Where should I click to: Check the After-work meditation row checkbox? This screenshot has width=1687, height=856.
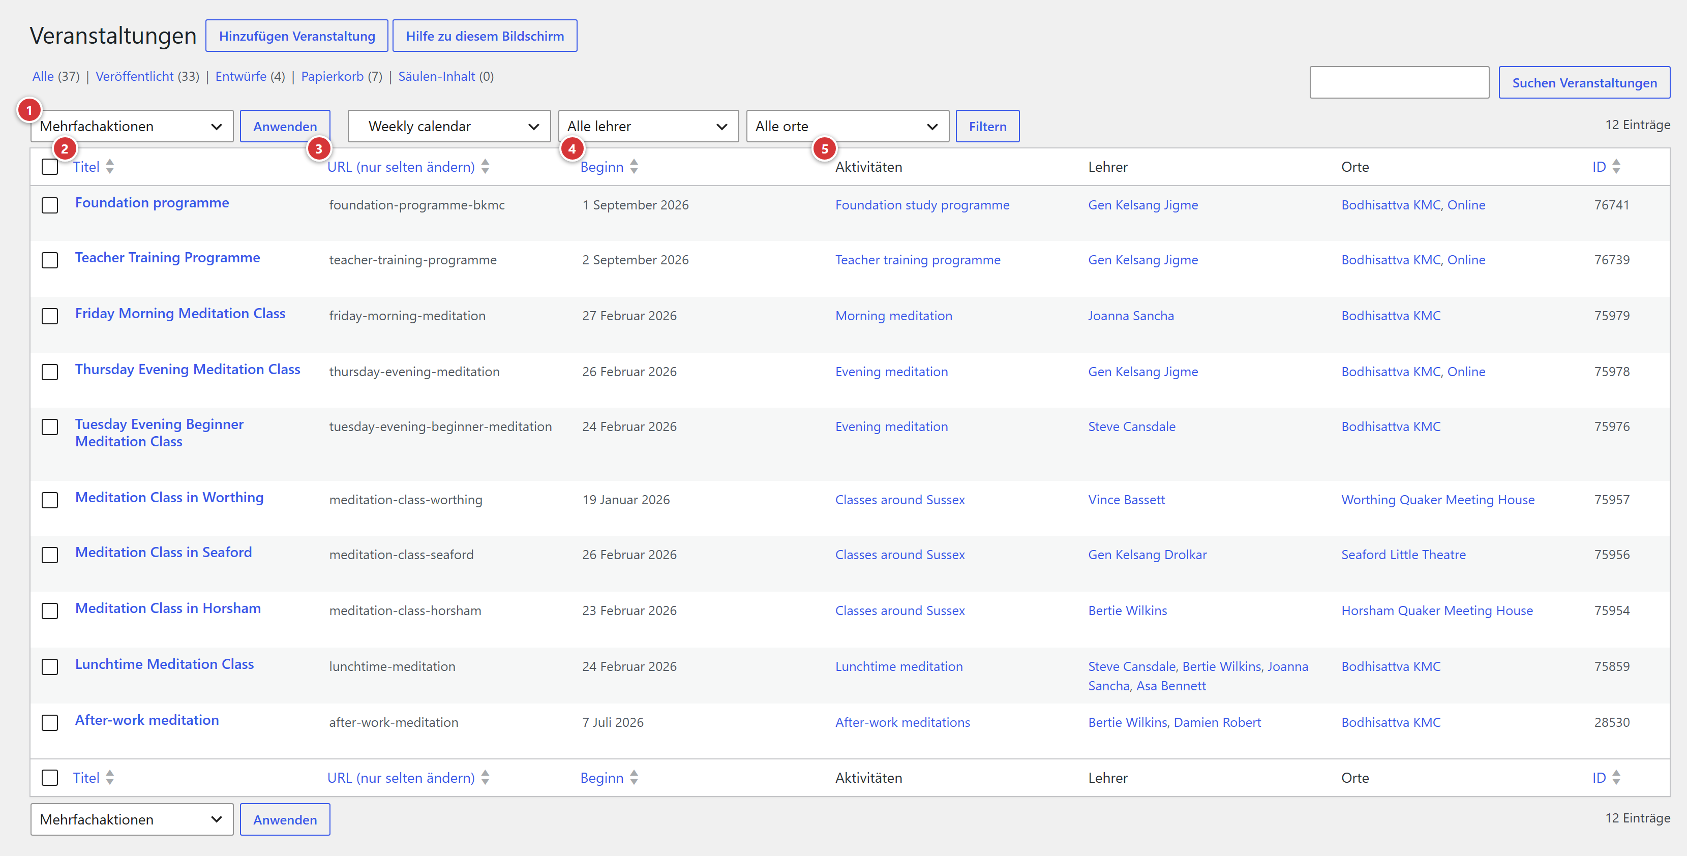click(50, 722)
